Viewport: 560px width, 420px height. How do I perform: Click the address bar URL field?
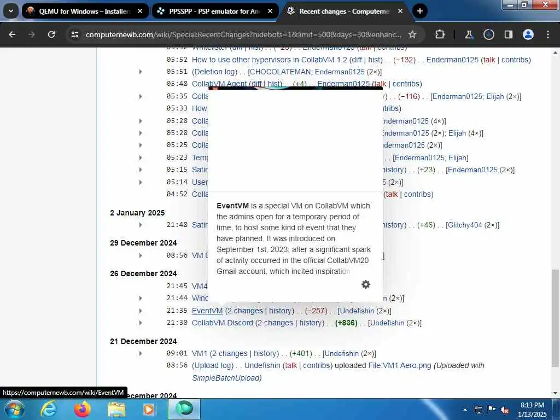coord(243,34)
